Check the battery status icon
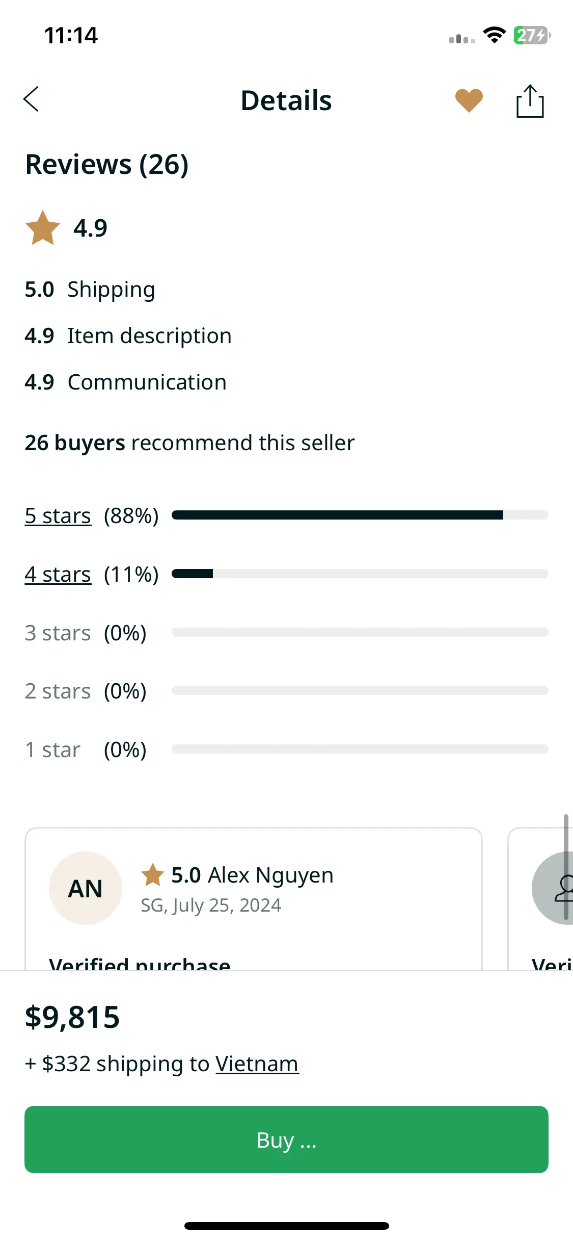Viewport: 573px width, 1242px height. [x=532, y=35]
